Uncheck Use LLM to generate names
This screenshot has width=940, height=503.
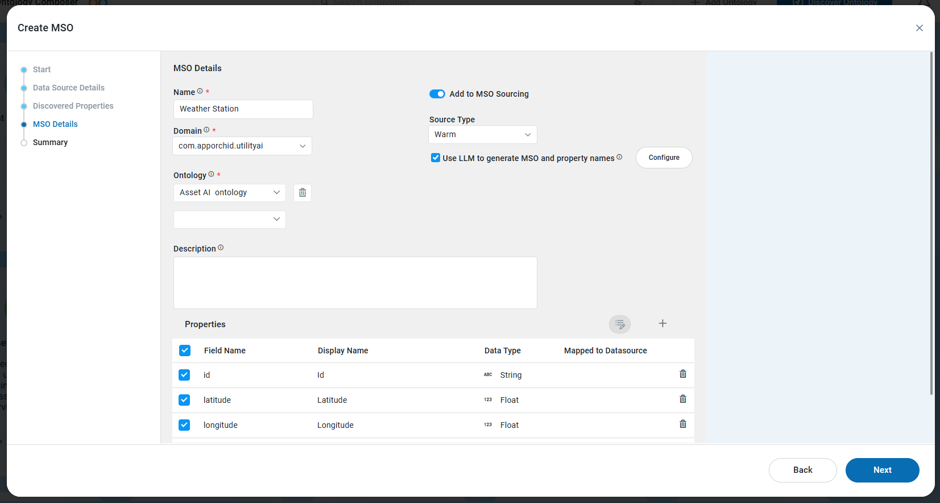pos(436,158)
